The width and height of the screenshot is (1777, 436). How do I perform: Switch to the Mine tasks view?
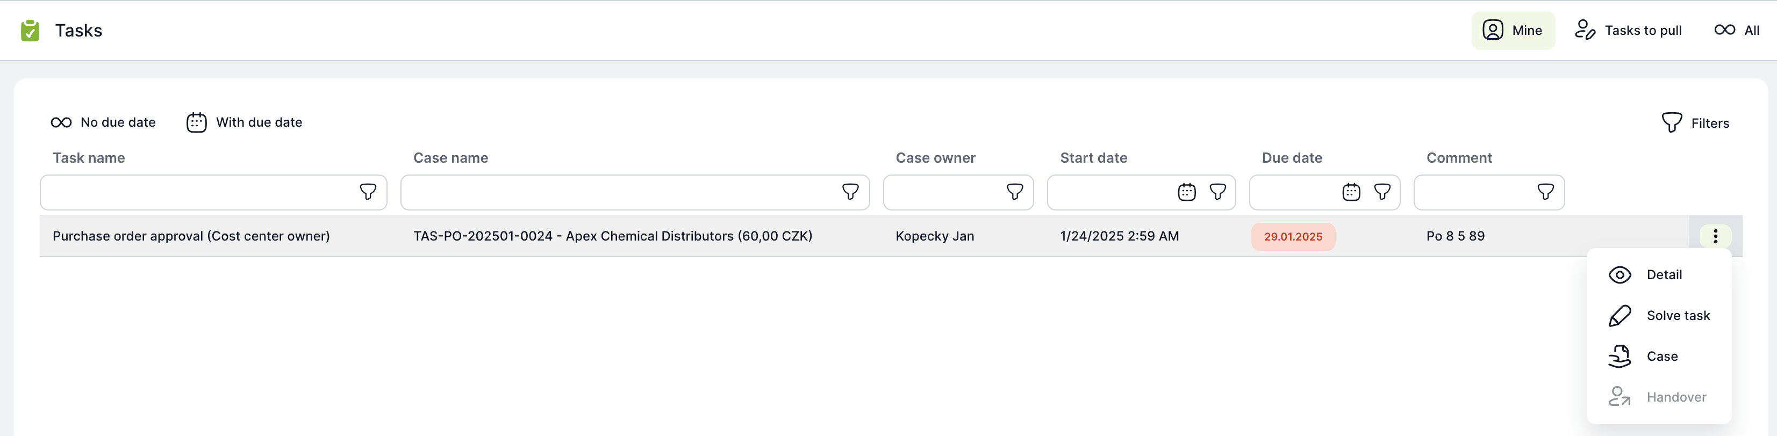(1512, 30)
